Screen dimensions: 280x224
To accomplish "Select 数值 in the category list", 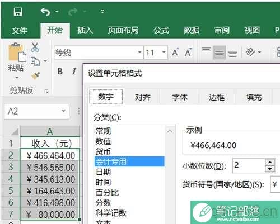I will (129, 141).
